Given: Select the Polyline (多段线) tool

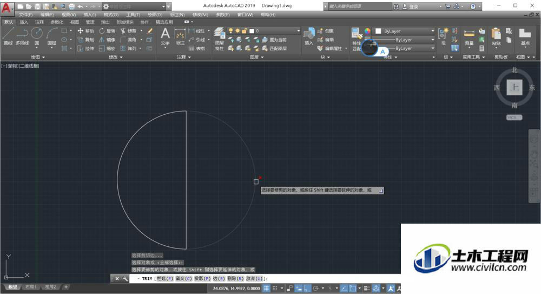Looking at the screenshot, I should 22,36.
